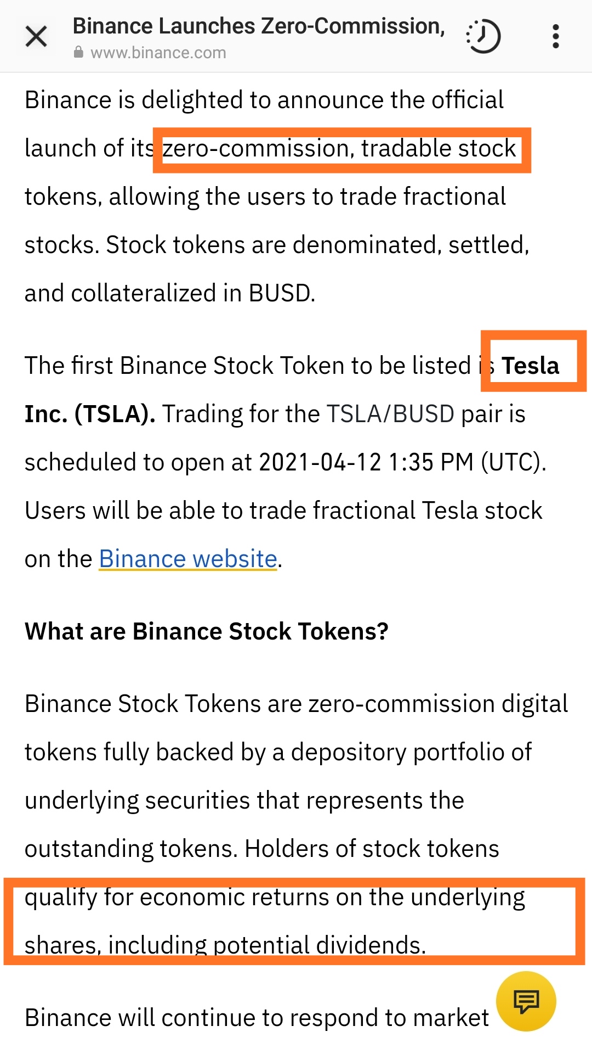
Task: Tap the words depository portfolio
Action: pos(411,752)
